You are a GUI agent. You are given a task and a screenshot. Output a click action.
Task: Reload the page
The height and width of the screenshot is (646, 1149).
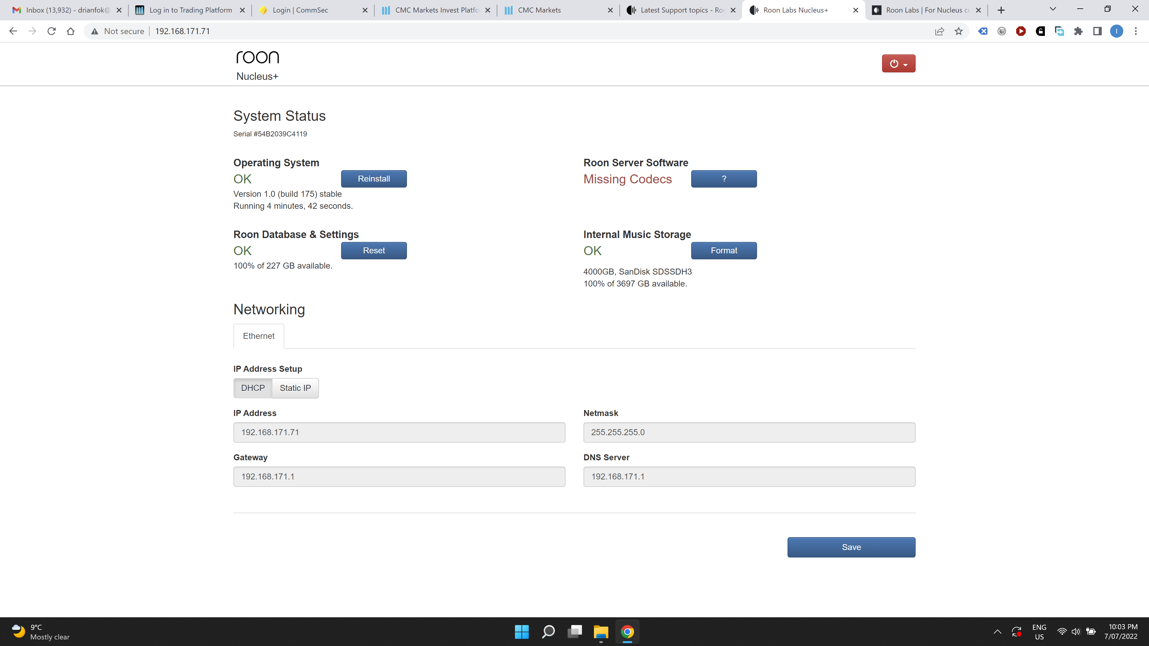point(51,31)
